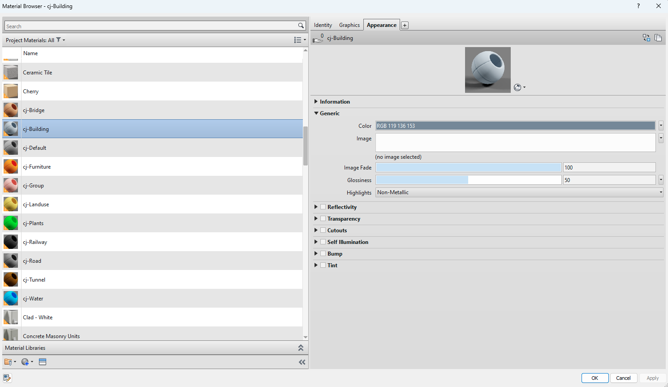Click the cj-Group pink sphere swatch

11,185
